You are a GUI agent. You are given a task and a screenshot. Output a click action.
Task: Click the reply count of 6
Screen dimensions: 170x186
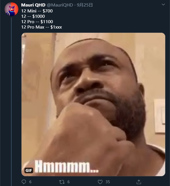(30, 182)
